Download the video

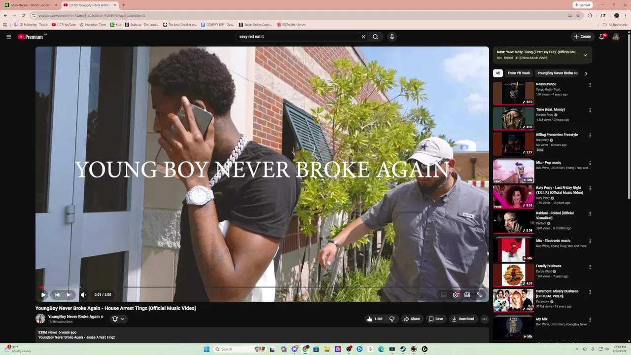pos(463,319)
